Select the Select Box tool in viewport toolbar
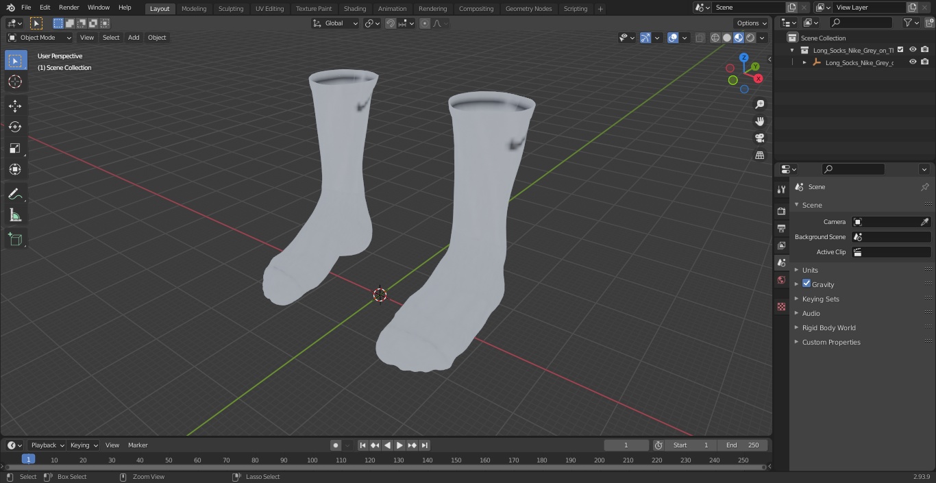936x483 pixels. click(16, 60)
